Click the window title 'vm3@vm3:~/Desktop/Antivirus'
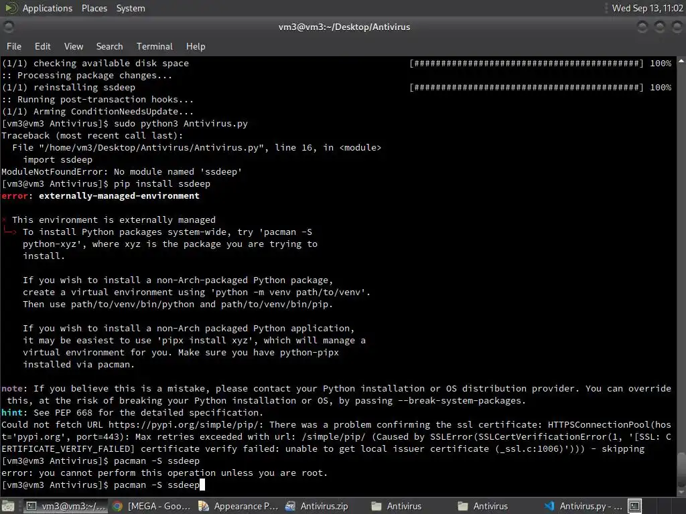Screen dimensions: 686x514 pos(344,27)
